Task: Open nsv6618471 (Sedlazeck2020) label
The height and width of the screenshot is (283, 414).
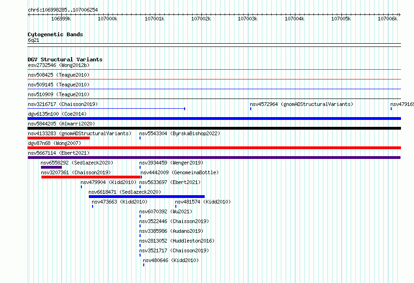Action: point(125,192)
